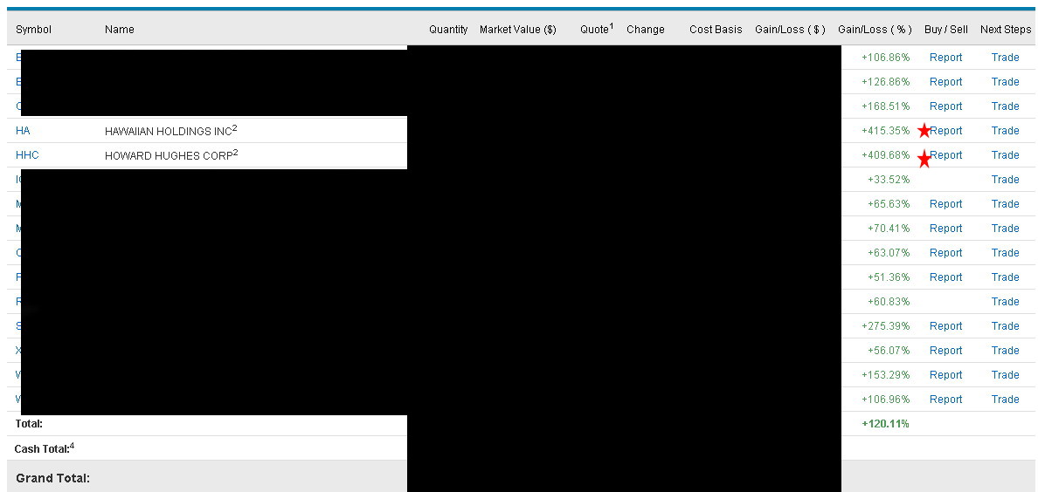
Task: Open Report for the +275.39% gain row
Action: click(x=945, y=326)
